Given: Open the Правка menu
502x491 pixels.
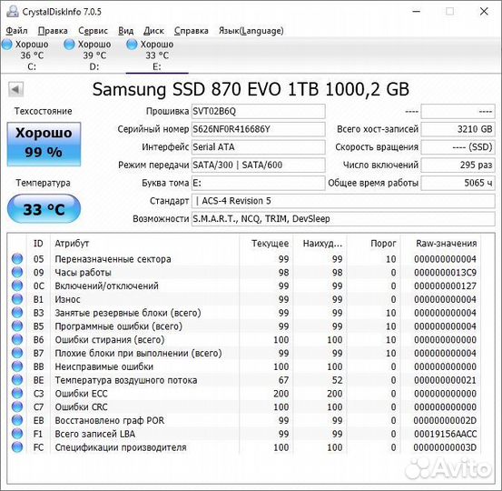Looking at the screenshot, I should tap(53, 31).
